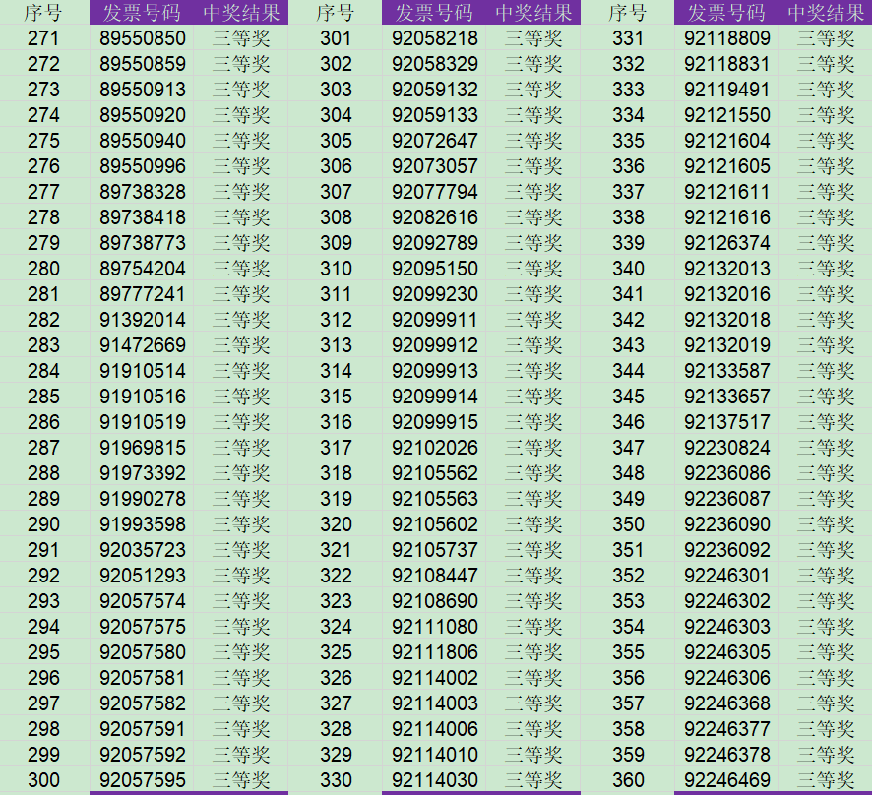Click serial number 300
This screenshot has height=795, width=872.
point(43,780)
